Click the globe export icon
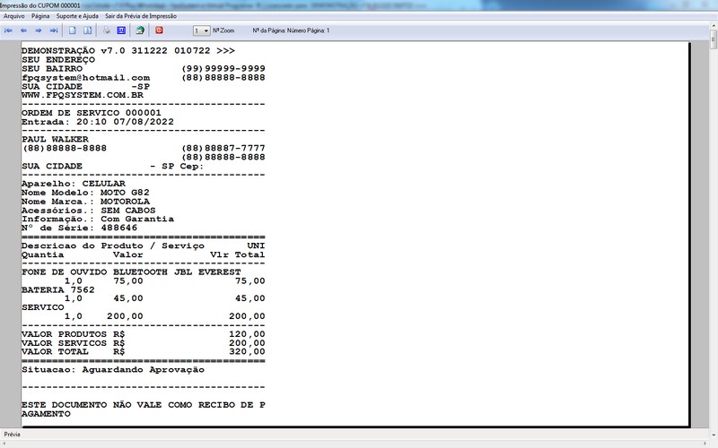 (140, 30)
